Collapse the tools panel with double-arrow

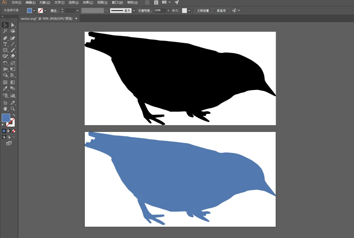pos(3,16)
